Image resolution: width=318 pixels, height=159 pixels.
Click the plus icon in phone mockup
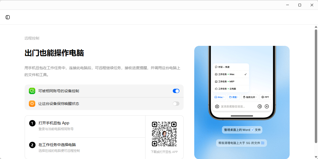(267, 107)
